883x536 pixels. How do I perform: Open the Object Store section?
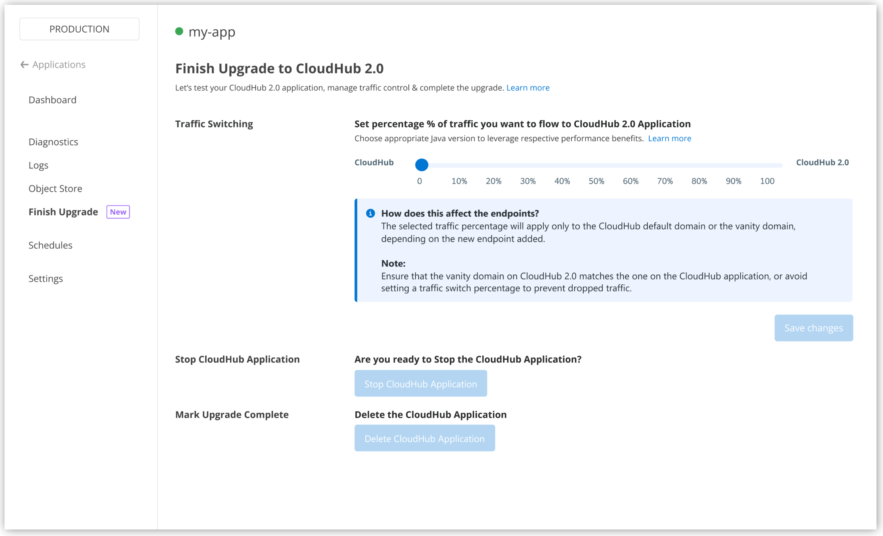click(55, 189)
